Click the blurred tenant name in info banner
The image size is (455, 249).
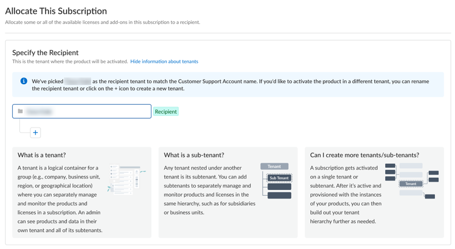point(78,81)
